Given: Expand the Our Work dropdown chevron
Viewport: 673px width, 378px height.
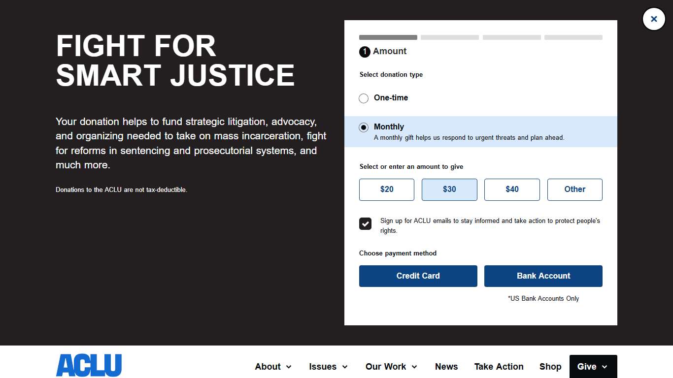Looking at the screenshot, I should coord(414,367).
